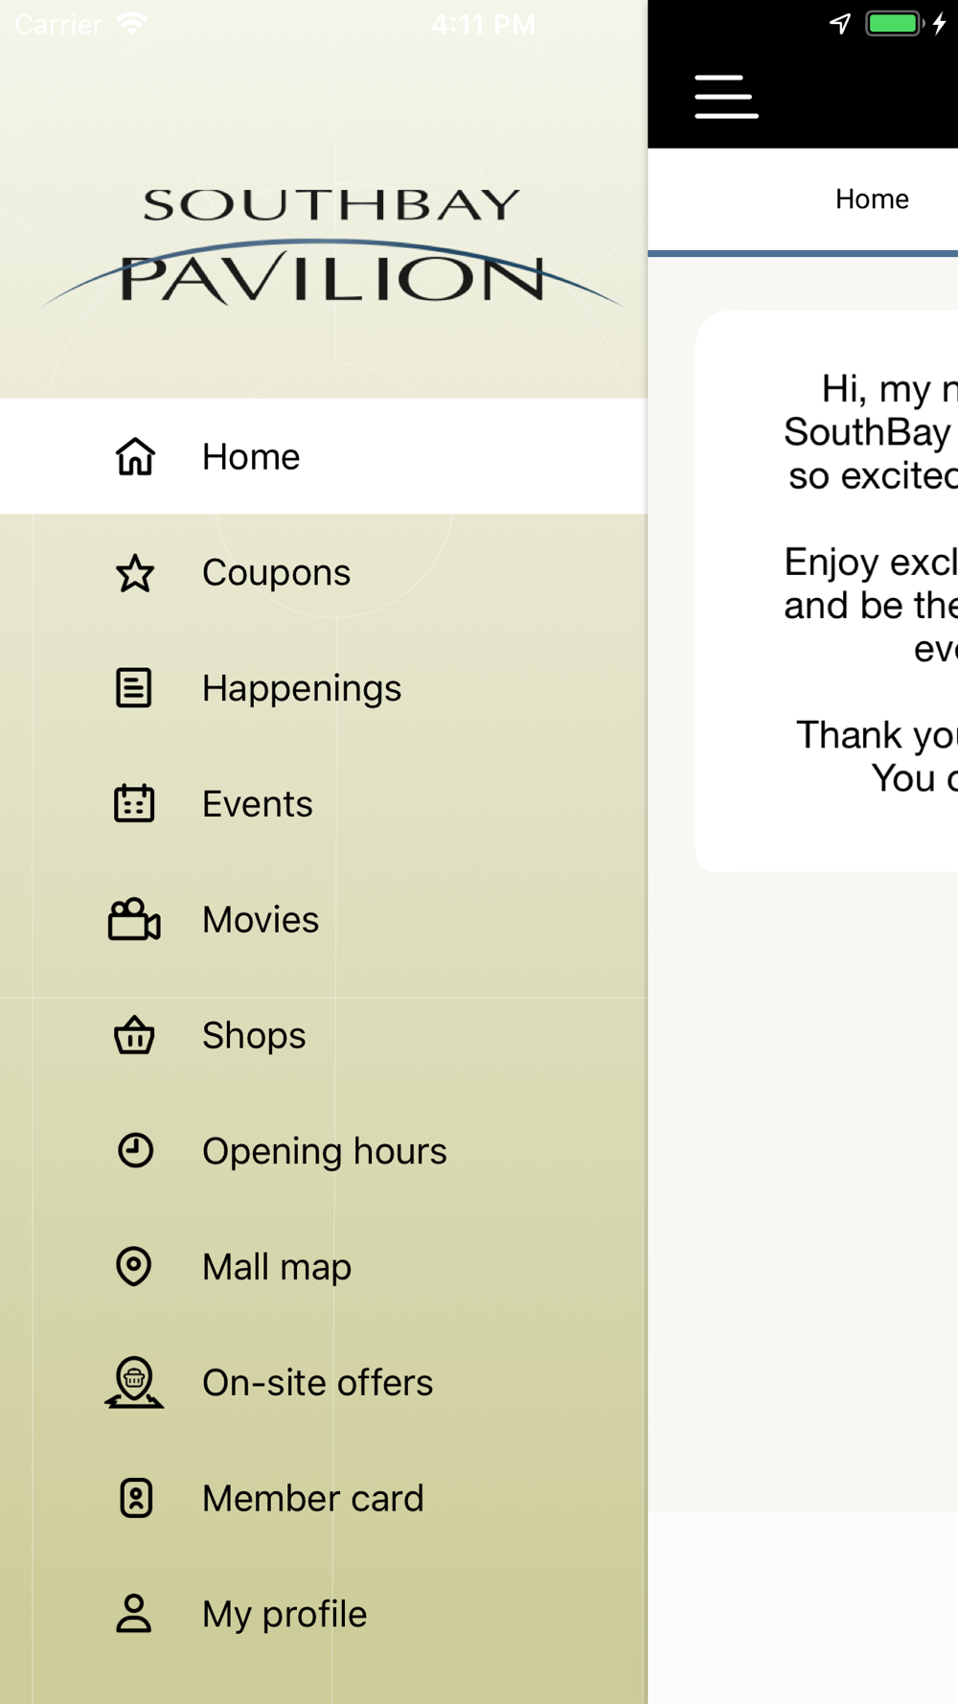Image resolution: width=958 pixels, height=1704 pixels.
Task: Tap the hamburger menu icon
Action: pos(726,97)
